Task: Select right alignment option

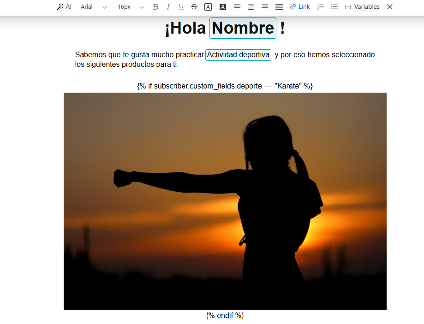Action: pyautogui.click(x=264, y=7)
